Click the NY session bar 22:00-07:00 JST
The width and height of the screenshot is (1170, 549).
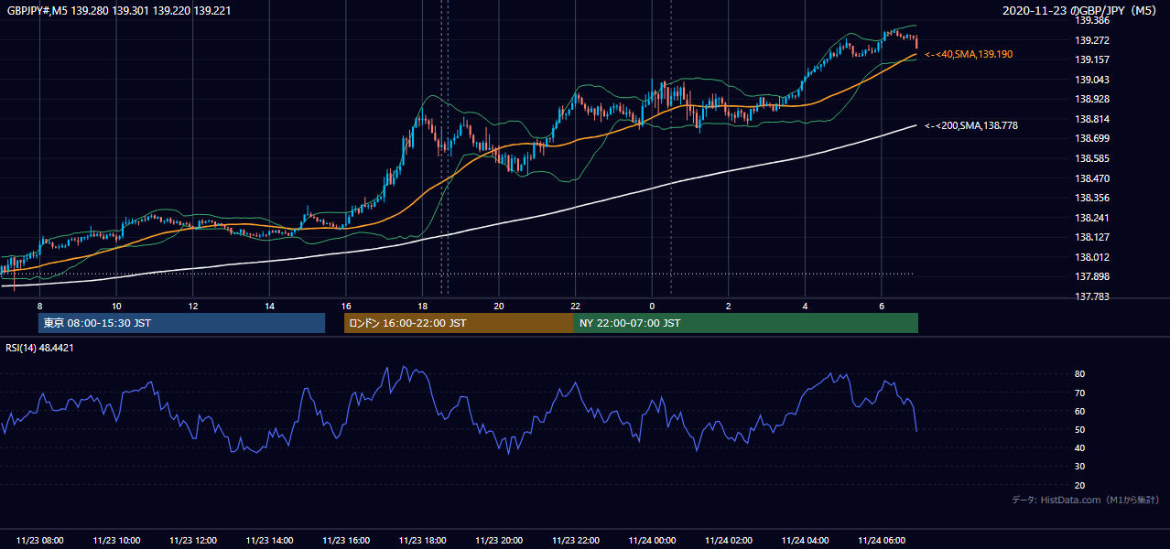point(746,323)
